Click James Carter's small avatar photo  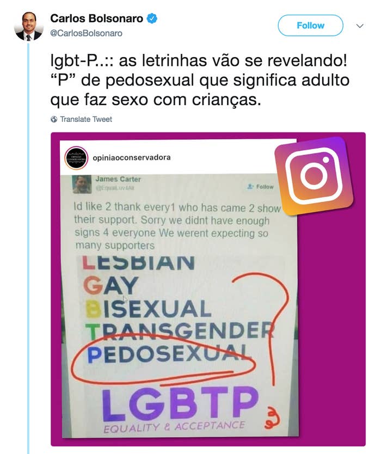pos(82,185)
